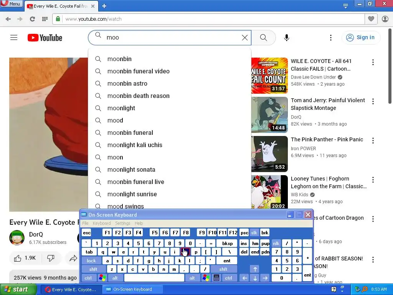Click the Share arrow icon
Viewport: 393px width, 295px height.
click(73, 258)
